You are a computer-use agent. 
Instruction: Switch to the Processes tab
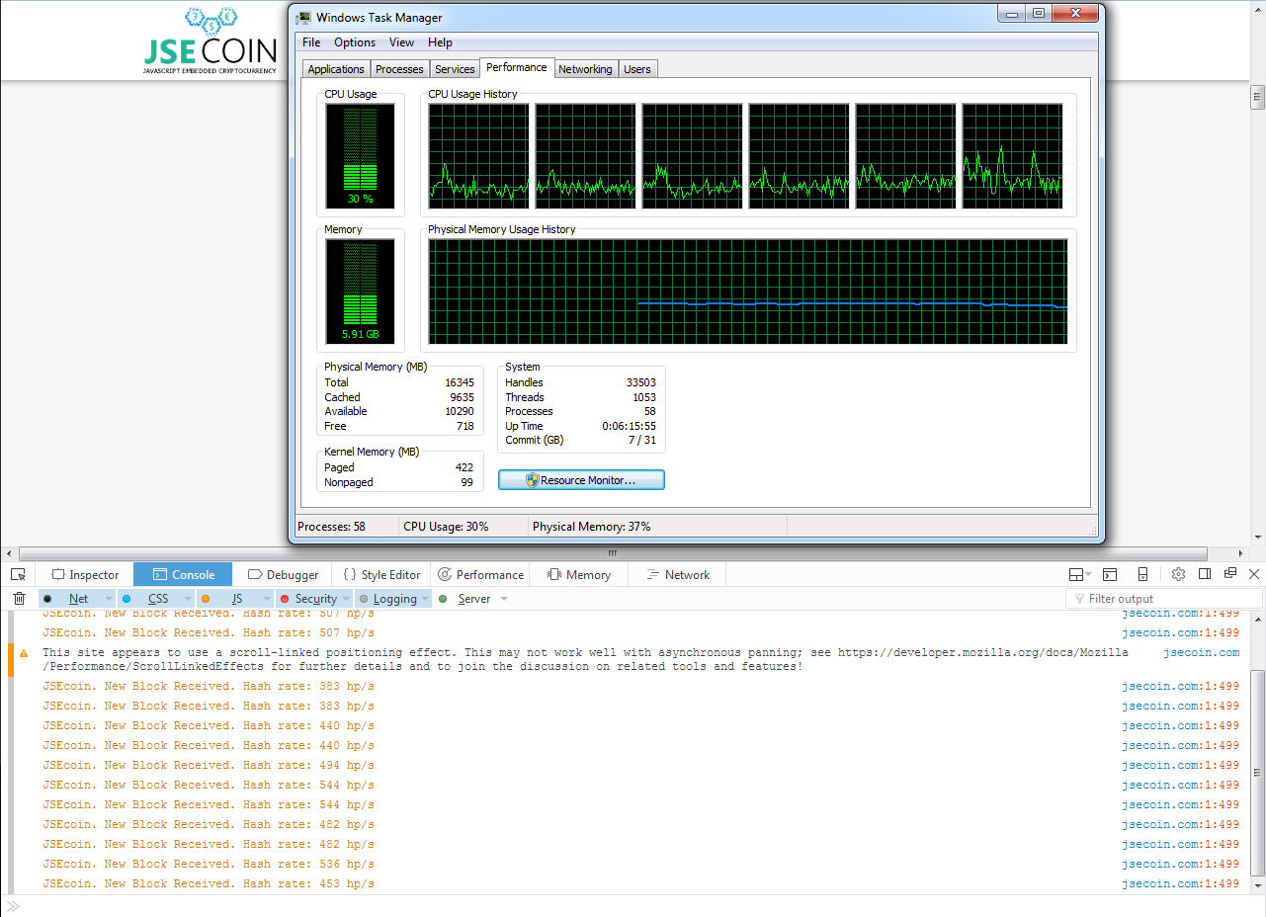tap(399, 69)
